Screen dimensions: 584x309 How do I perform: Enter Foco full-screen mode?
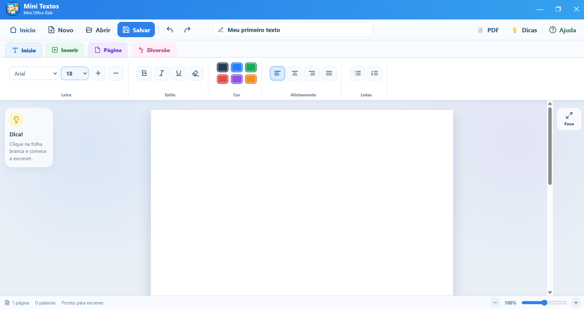569,119
